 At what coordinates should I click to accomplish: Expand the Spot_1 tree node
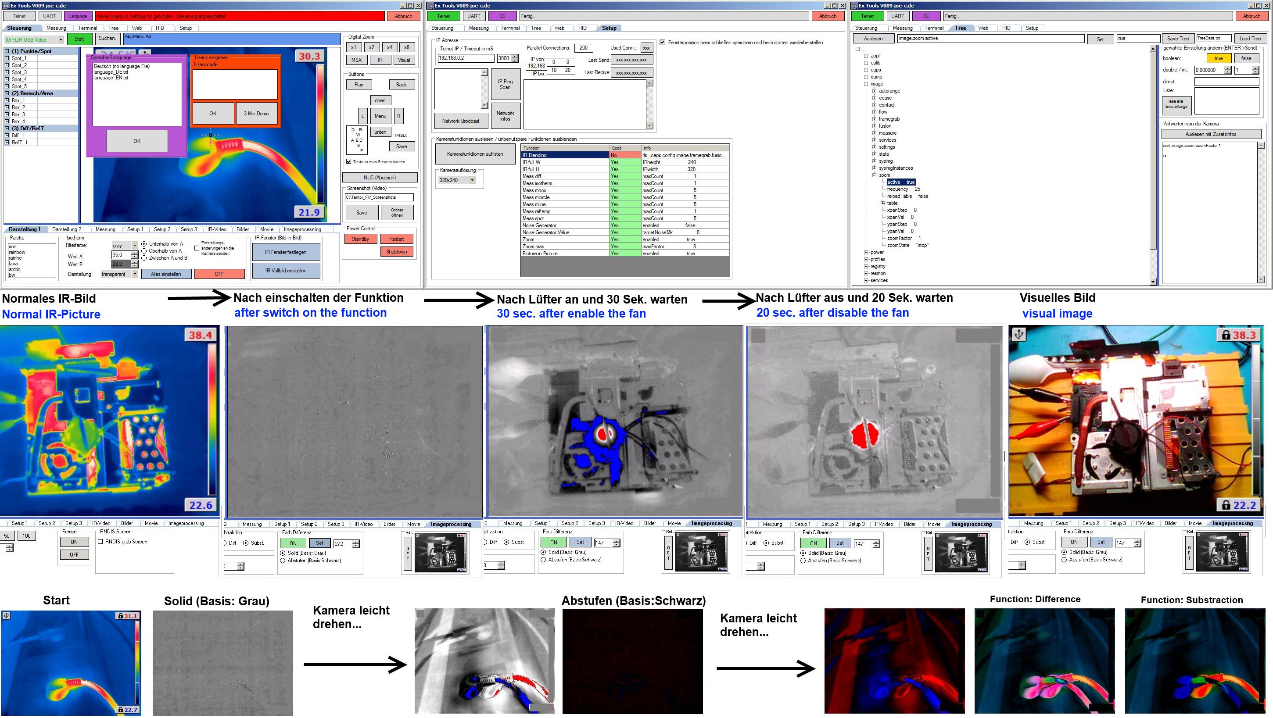point(7,58)
